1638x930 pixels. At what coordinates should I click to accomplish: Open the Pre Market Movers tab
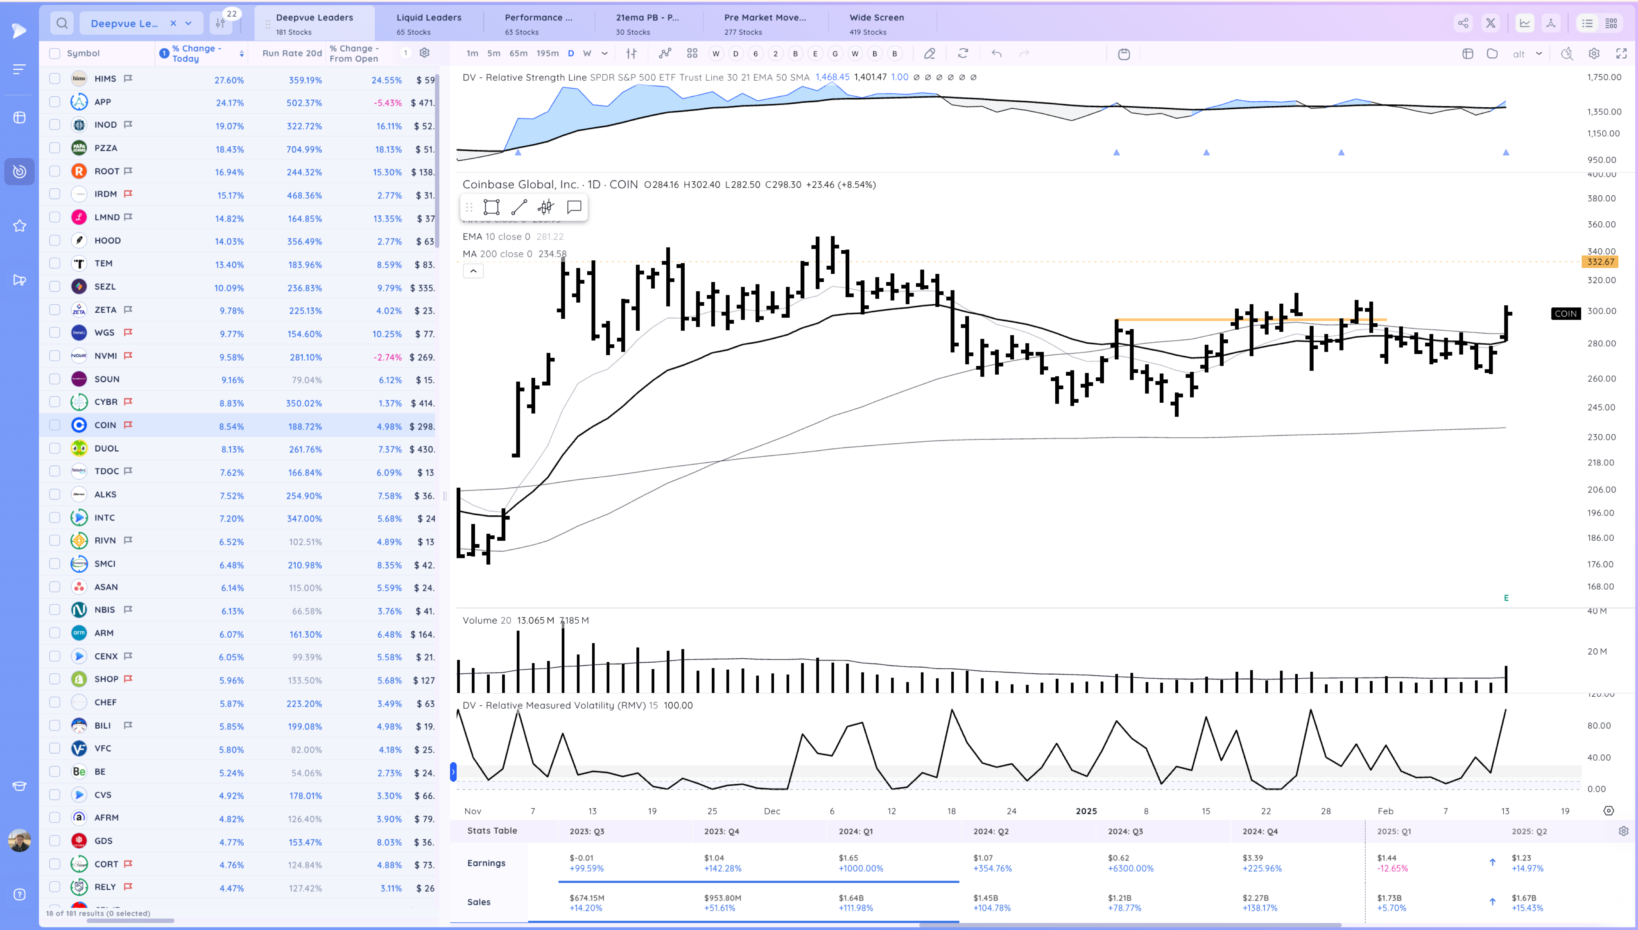click(x=764, y=24)
